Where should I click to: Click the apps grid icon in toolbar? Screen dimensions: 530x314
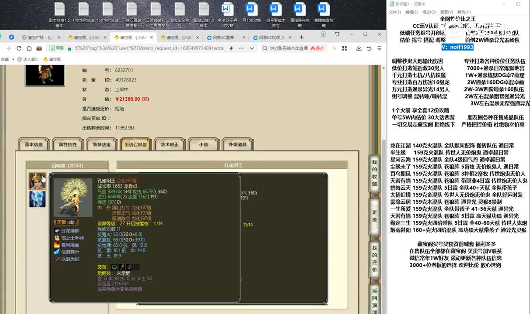pos(344,48)
